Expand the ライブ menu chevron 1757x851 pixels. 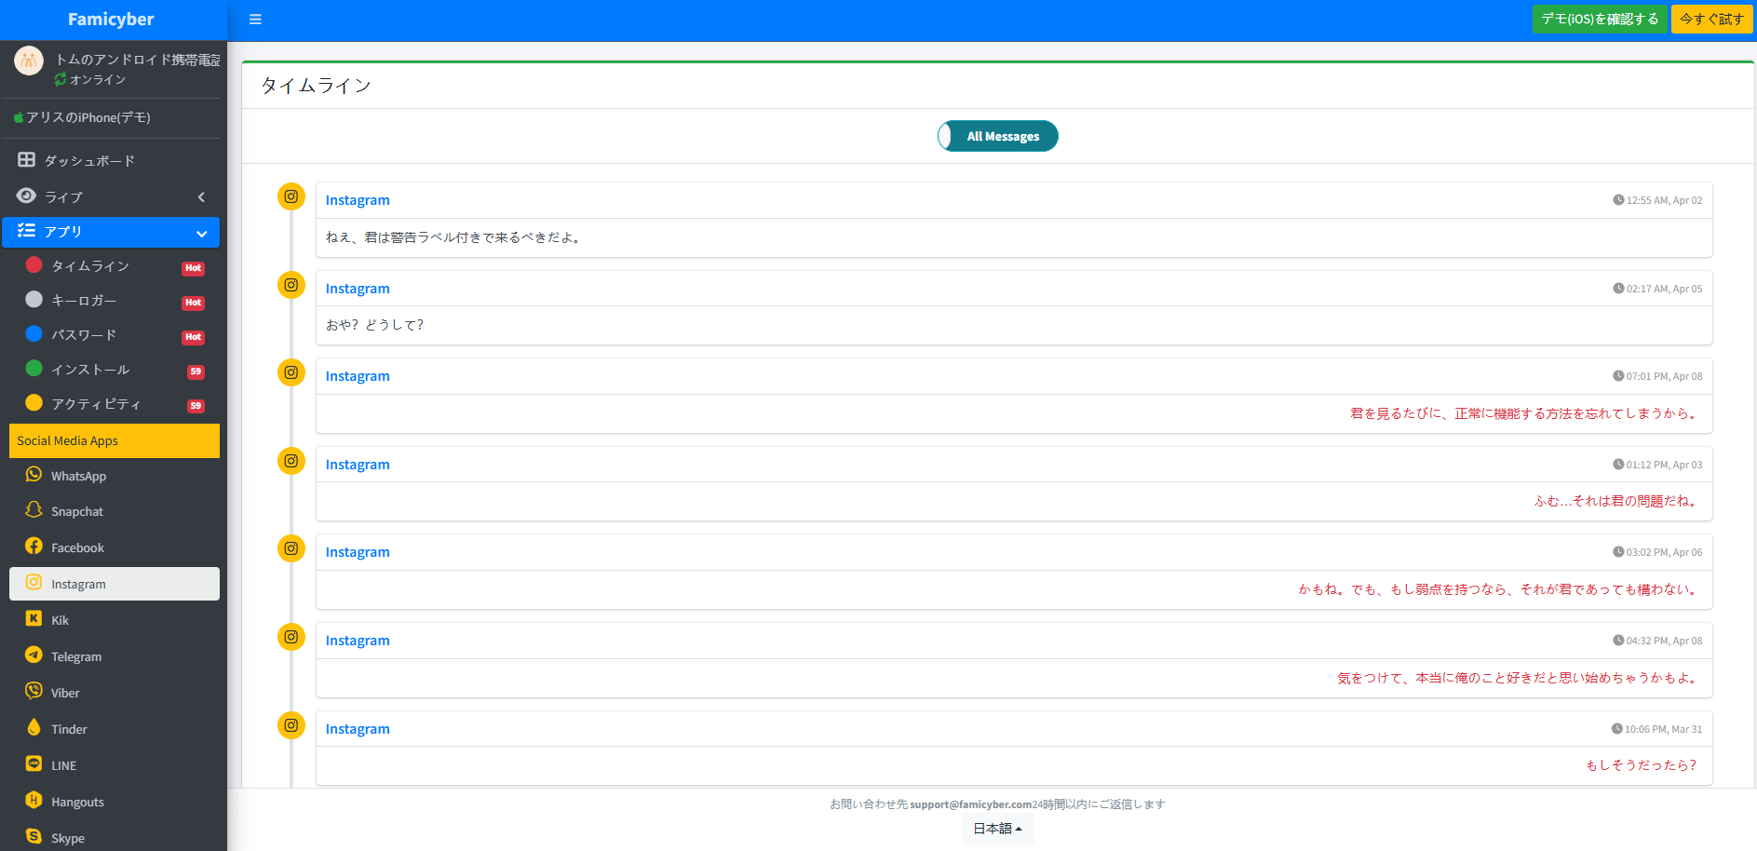tap(201, 197)
